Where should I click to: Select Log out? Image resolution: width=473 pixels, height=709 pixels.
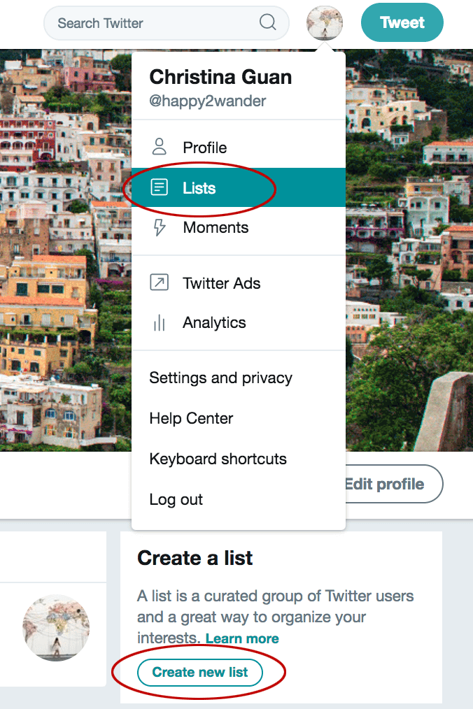pyautogui.click(x=176, y=500)
